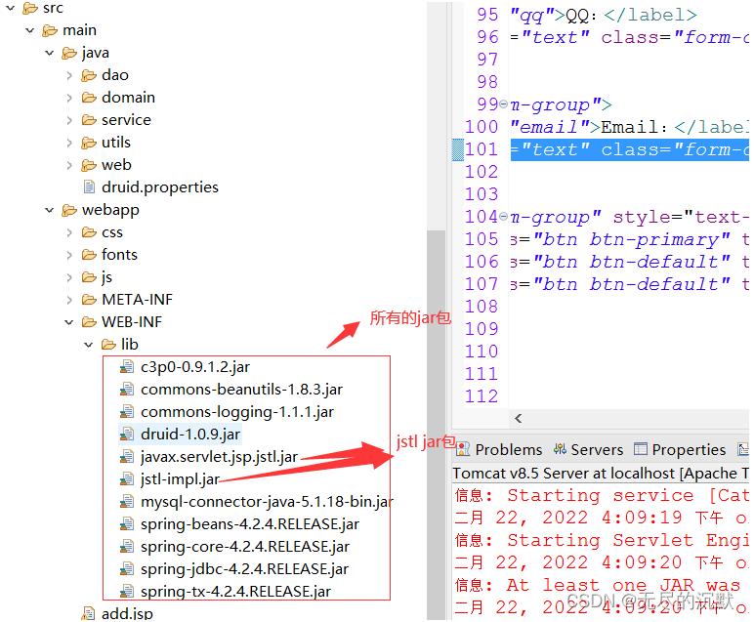
Task: Expand the dao folder
Action: point(68,75)
